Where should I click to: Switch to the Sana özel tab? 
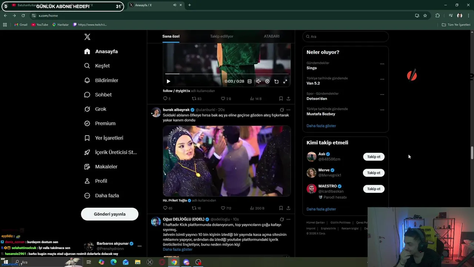pyautogui.click(x=171, y=36)
